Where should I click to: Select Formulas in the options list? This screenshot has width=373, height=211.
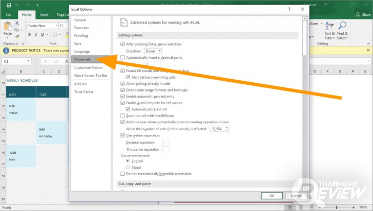(81, 28)
